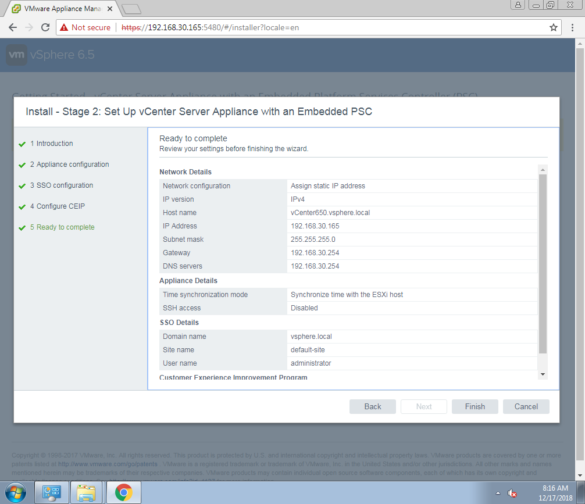Open taskbar control panel app icon
This screenshot has width=585, height=504.
52,493
